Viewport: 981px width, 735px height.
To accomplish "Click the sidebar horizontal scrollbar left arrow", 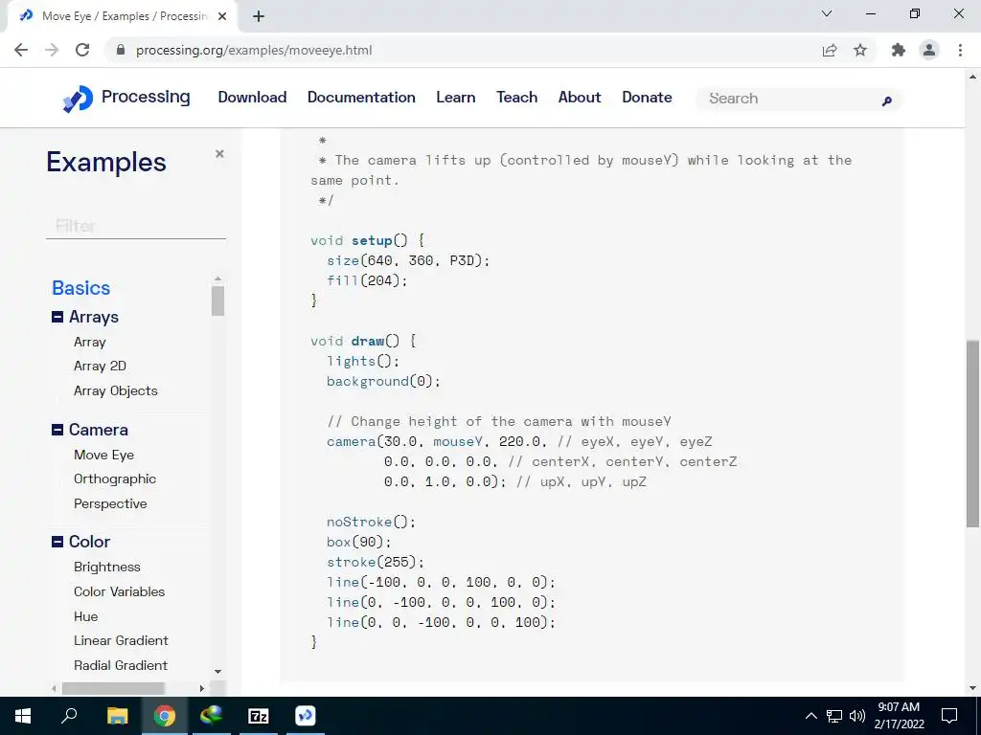I will [x=54, y=688].
